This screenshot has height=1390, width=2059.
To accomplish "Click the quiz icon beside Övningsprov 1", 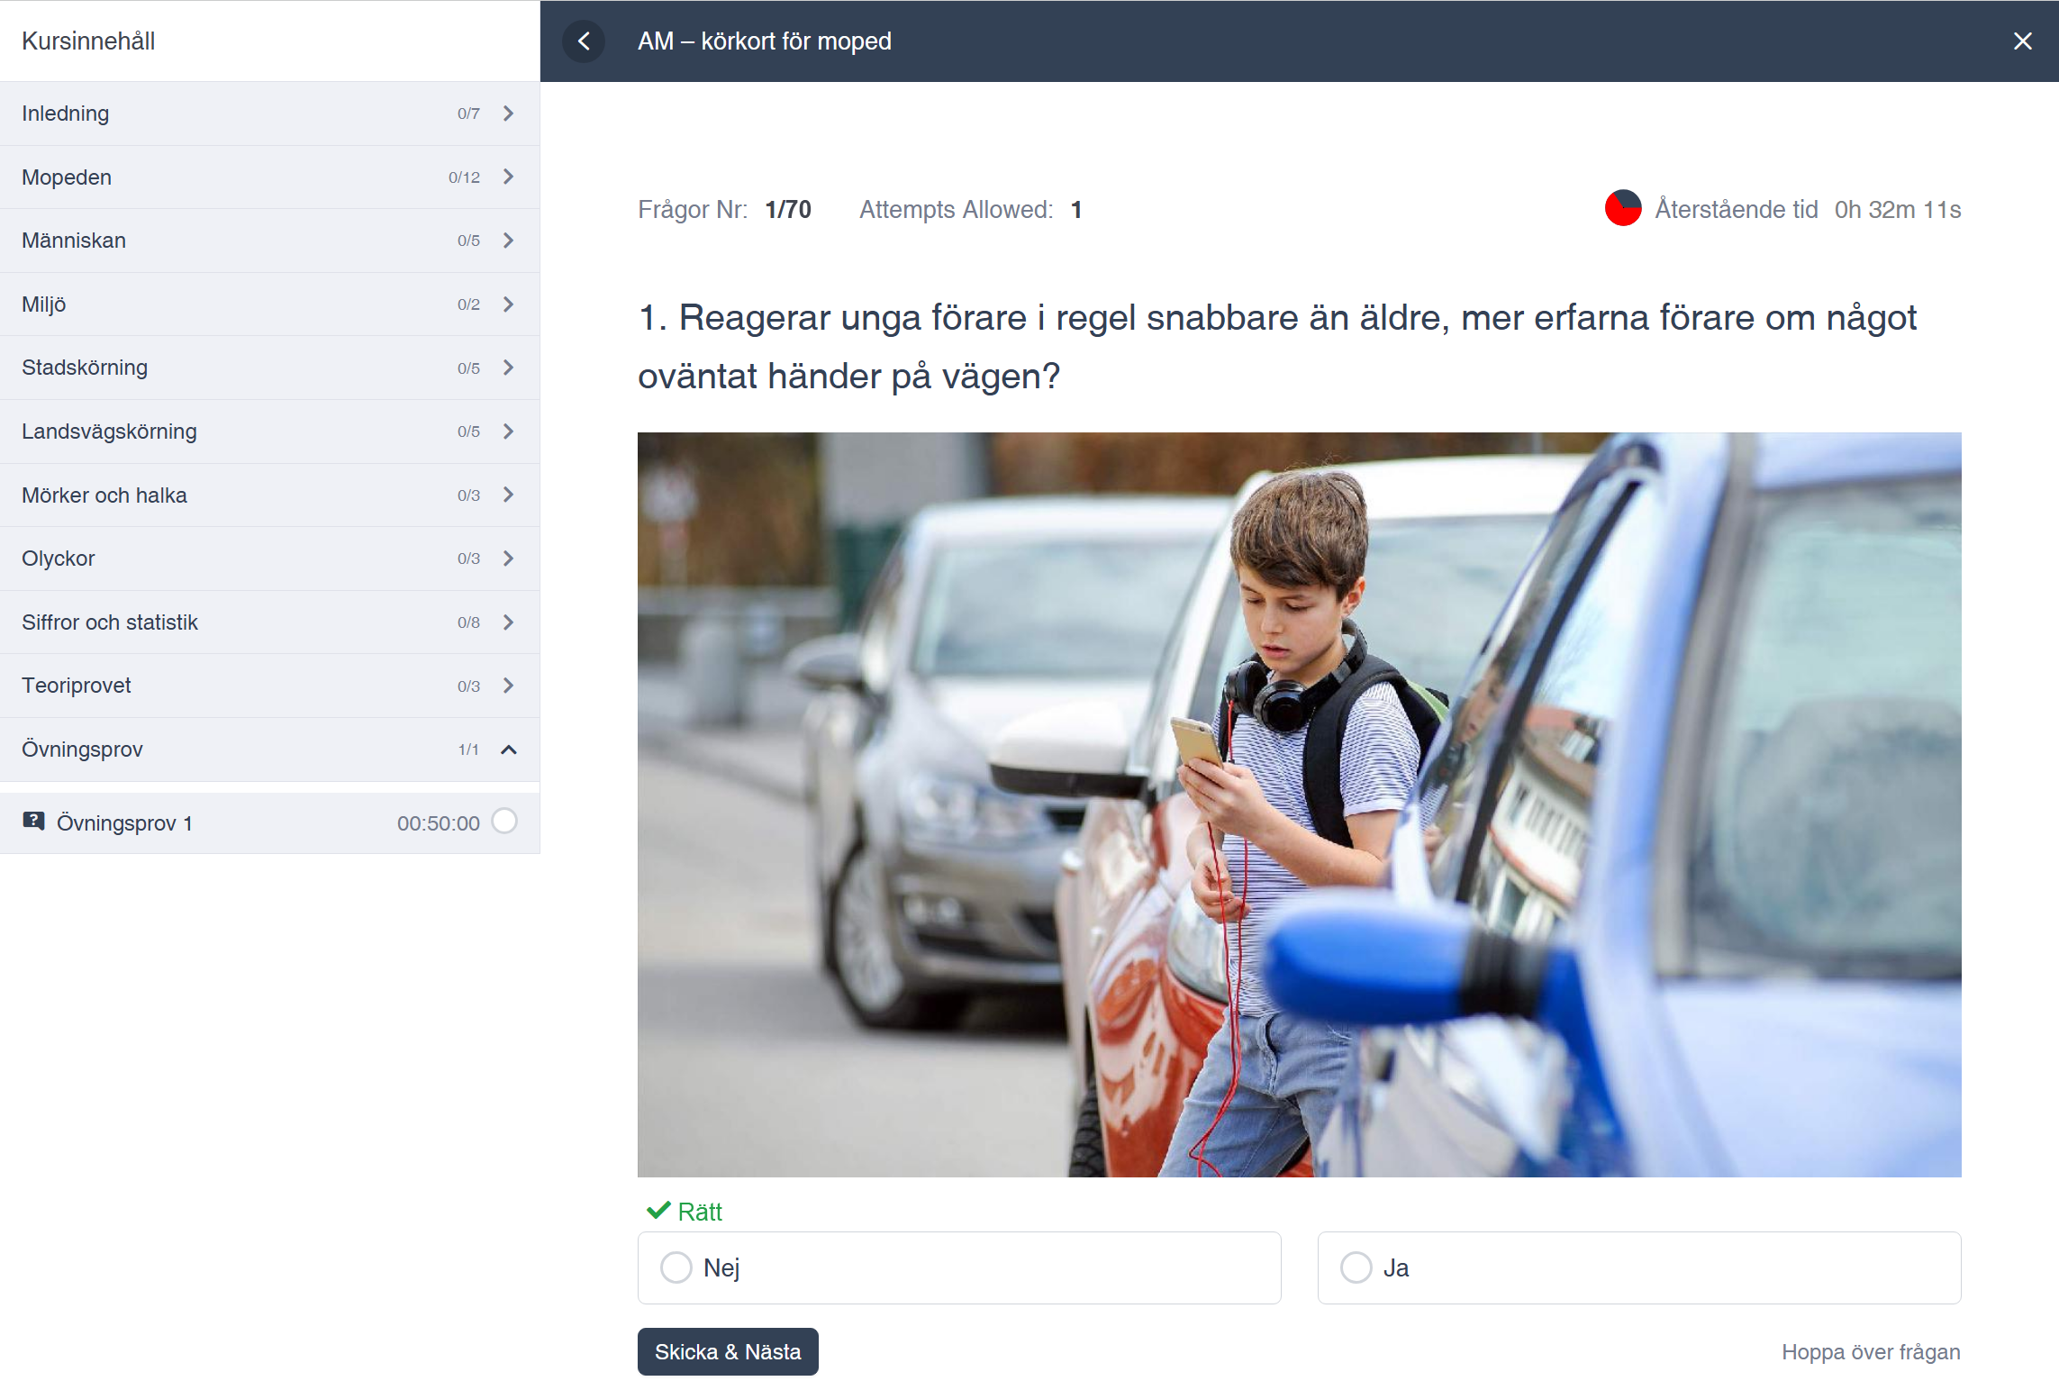I will 33,822.
